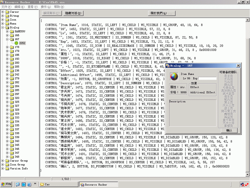Click the Menu folder icon in tree

(7, 23)
